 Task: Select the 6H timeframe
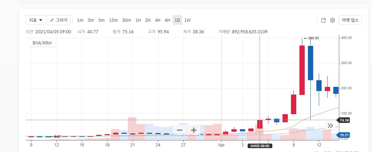coord(167,20)
